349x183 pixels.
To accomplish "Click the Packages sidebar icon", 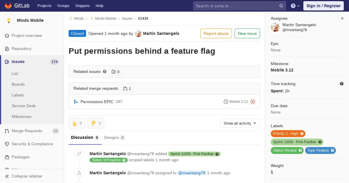I will 7,157.
